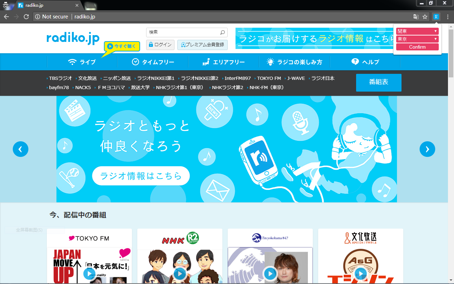This screenshot has width=454, height=284.
Task: Select TOKYO FM station link in station list
Action: (269, 78)
